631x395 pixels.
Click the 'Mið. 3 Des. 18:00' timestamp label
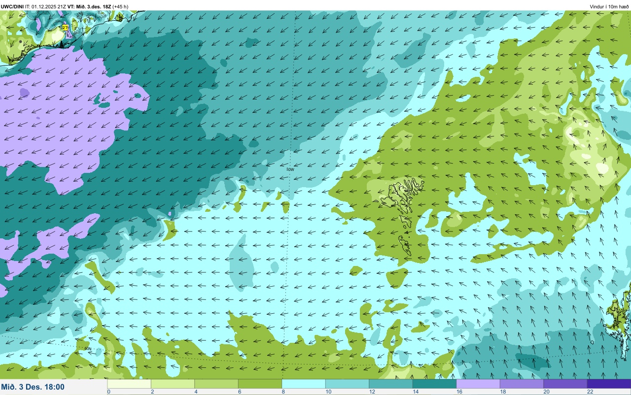point(33,387)
